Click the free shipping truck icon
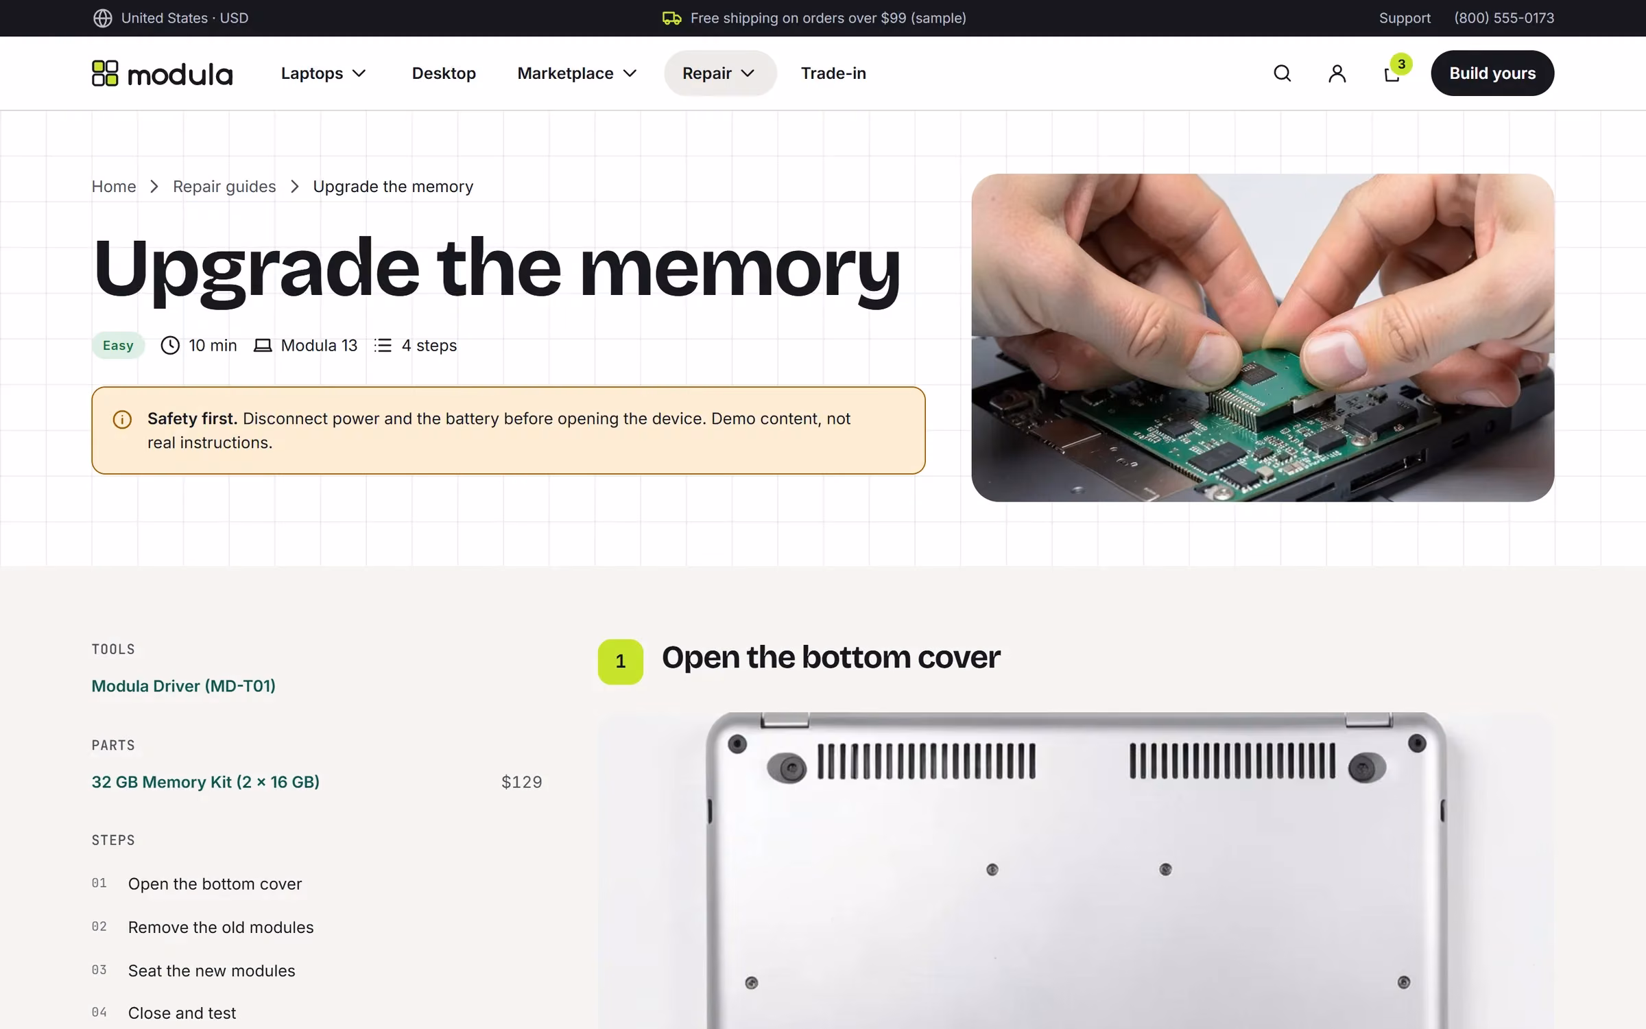The width and height of the screenshot is (1646, 1029). point(671,18)
